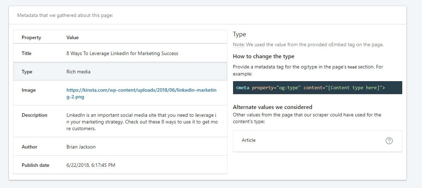This screenshot has height=188, width=422.
Task: Select the Type row label in table
Action: click(x=27, y=72)
